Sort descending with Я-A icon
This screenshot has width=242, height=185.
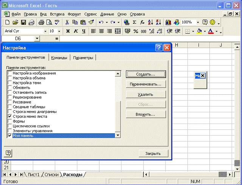click(x=158, y=23)
